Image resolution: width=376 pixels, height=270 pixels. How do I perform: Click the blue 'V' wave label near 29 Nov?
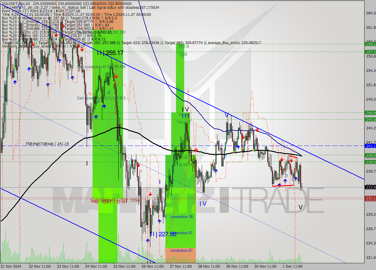pyautogui.click(x=226, y=114)
